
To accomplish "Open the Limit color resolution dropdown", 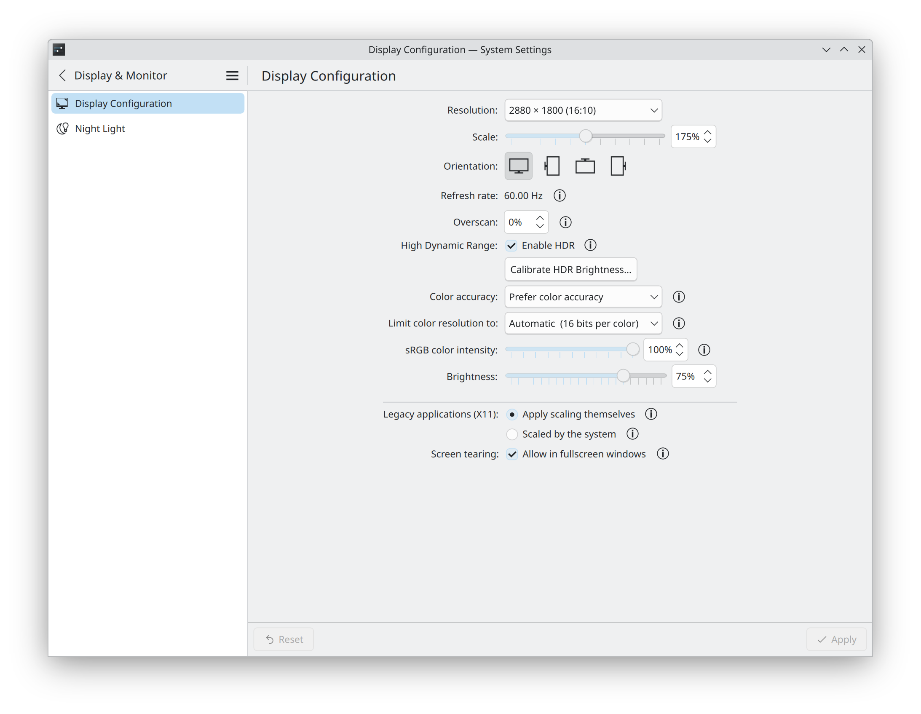I will pos(583,324).
